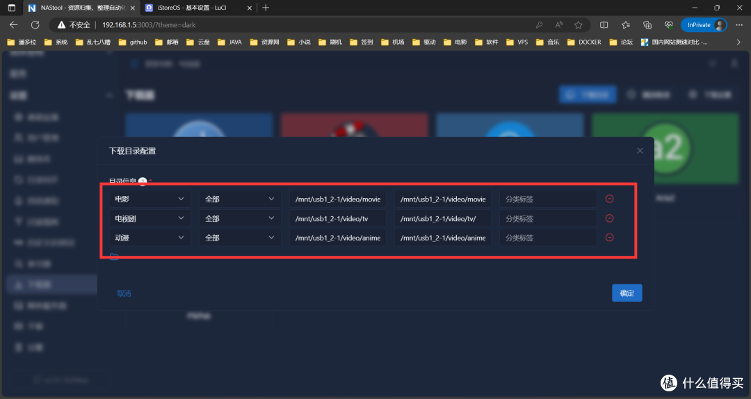This screenshot has height=399, width=751.
Task: Open the 系统 bookmark folder
Action: point(56,42)
